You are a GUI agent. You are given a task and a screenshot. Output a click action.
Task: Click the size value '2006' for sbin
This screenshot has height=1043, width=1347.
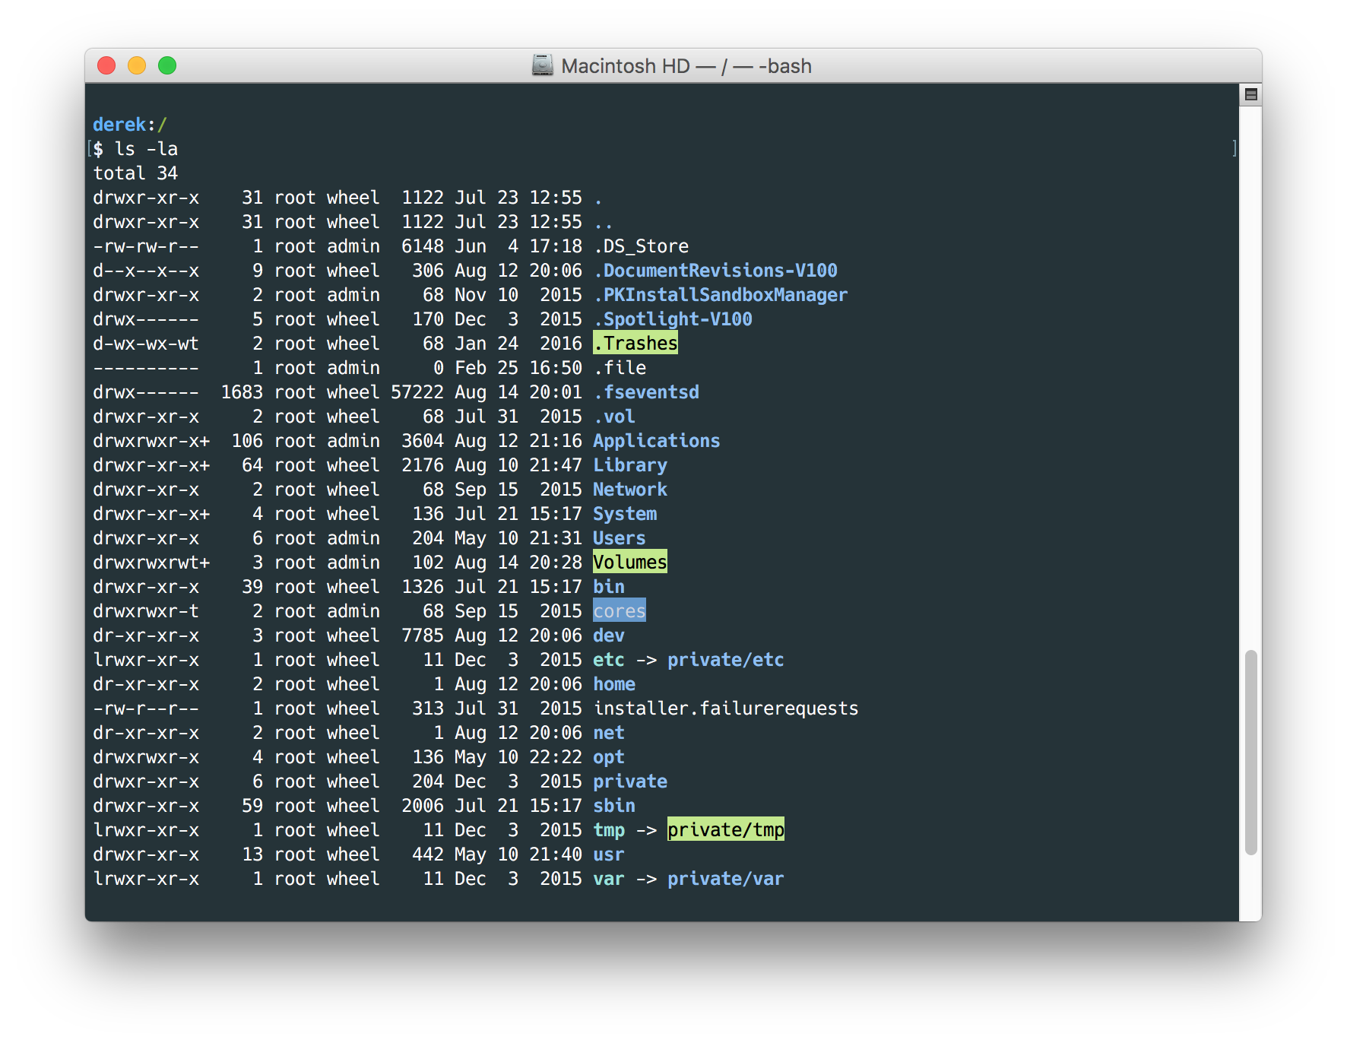pos(423,806)
